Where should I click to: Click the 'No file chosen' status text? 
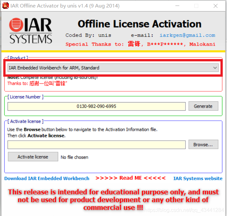74,157
